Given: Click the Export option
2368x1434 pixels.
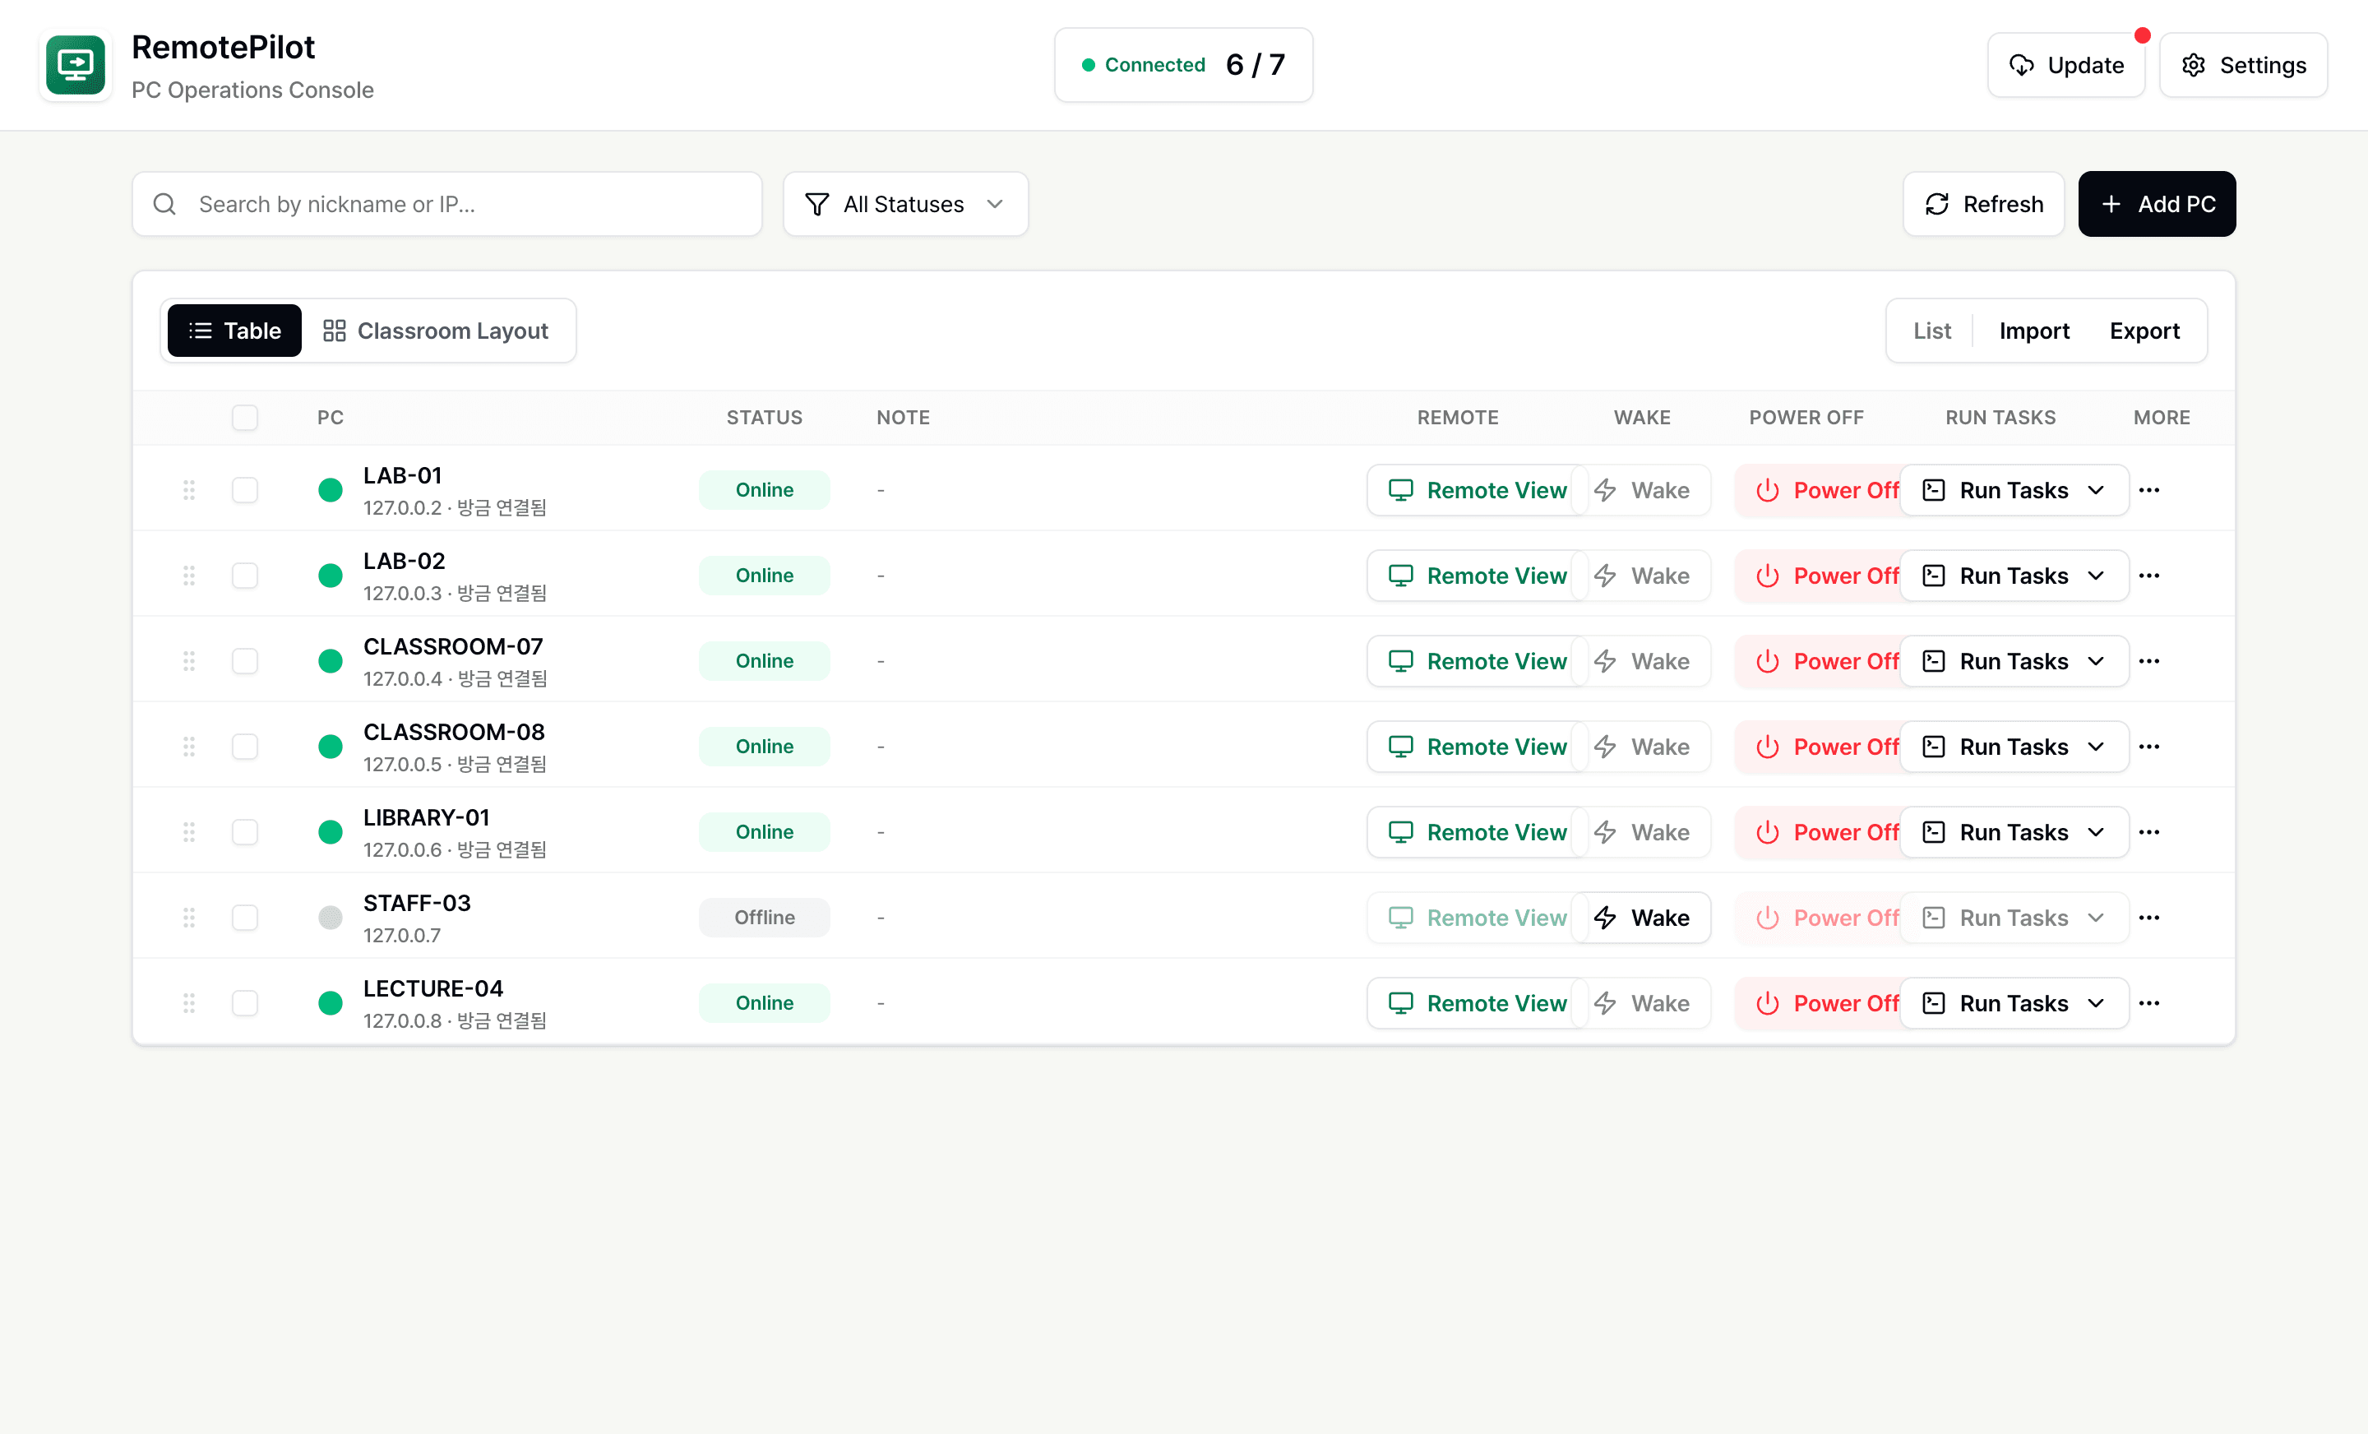Looking at the screenshot, I should [x=2144, y=331].
